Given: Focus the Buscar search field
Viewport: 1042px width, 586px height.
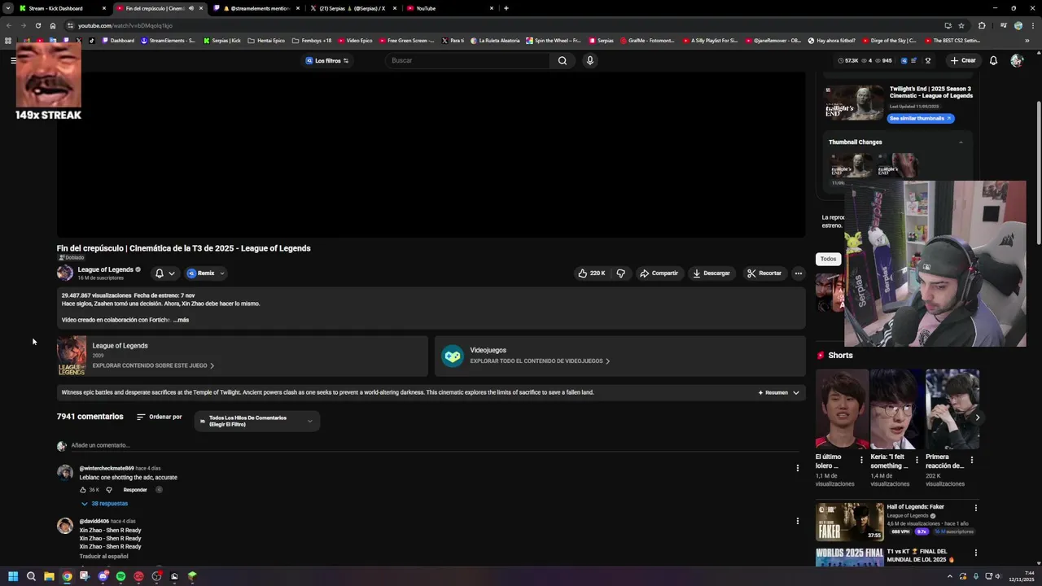Looking at the screenshot, I should coord(468,60).
